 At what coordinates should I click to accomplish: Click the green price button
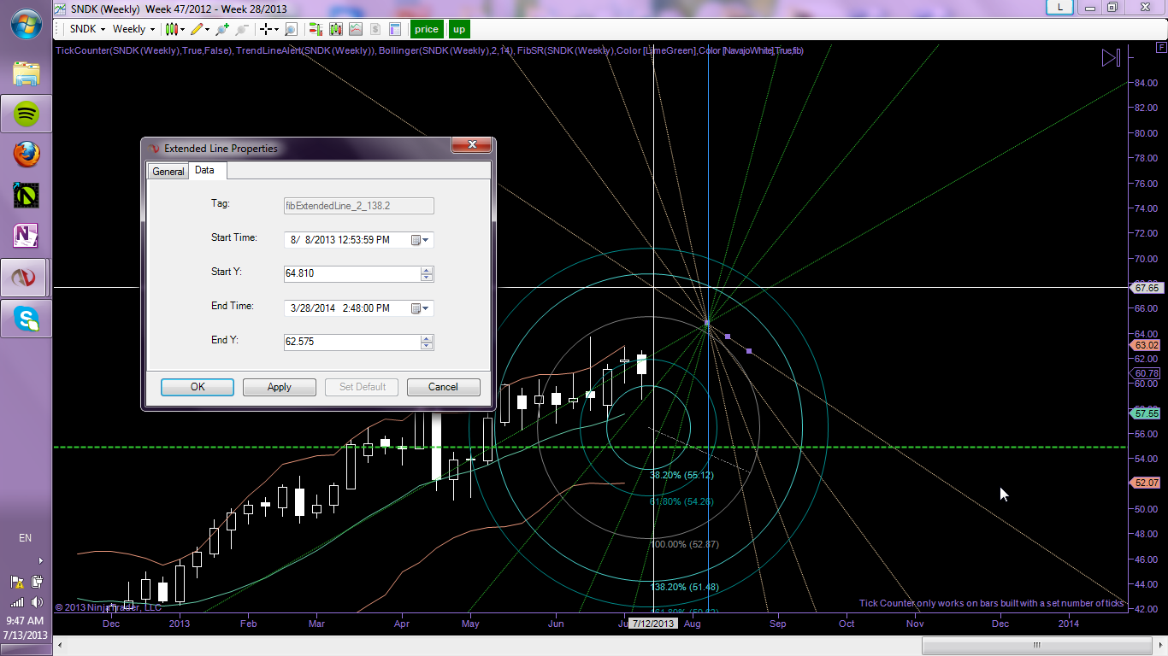coord(427,29)
